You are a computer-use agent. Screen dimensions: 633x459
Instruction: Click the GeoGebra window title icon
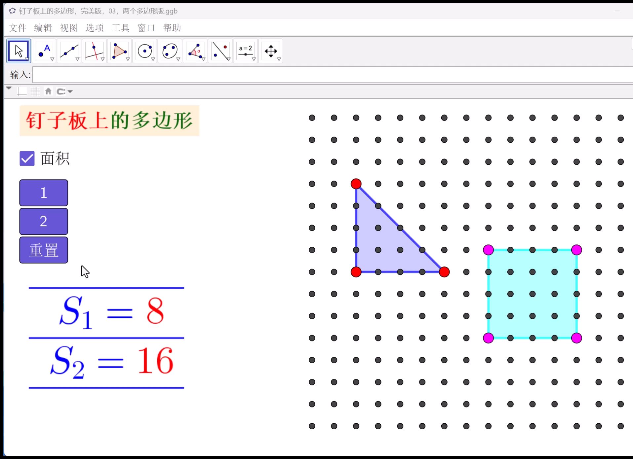pos(12,11)
